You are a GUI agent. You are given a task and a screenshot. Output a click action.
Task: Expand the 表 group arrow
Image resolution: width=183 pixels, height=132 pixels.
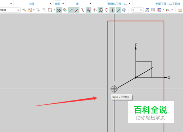(90, 4)
